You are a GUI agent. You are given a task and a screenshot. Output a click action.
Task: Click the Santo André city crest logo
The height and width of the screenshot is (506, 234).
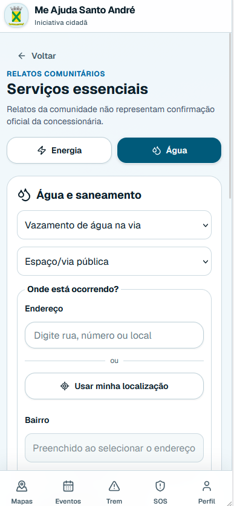[16, 16]
